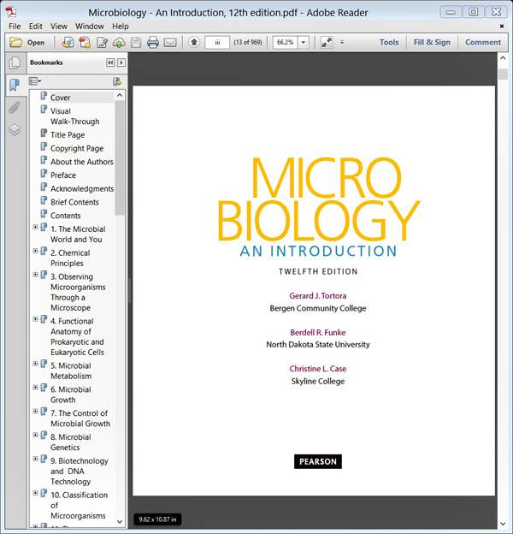This screenshot has height=534, width=513.
Task: Click the page number input field
Action: click(217, 43)
